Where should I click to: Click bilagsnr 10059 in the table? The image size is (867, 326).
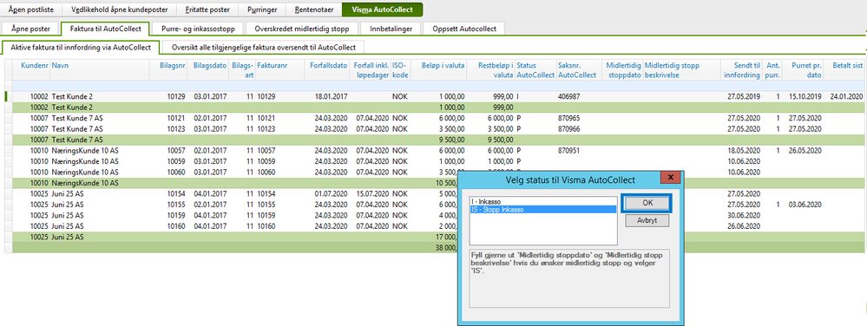(x=176, y=161)
